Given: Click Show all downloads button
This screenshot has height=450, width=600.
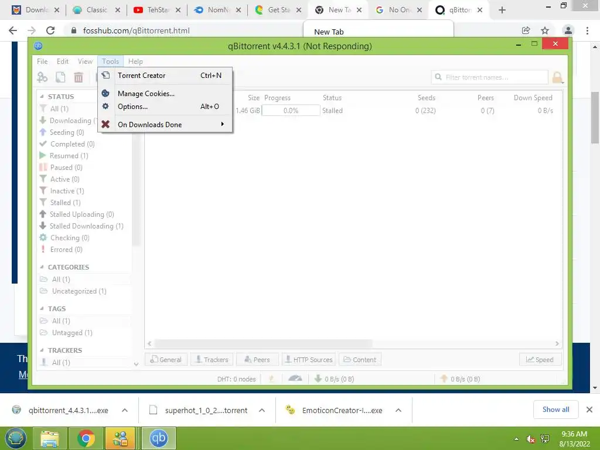Looking at the screenshot, I should pyautogui.click(x=555, y=410).
